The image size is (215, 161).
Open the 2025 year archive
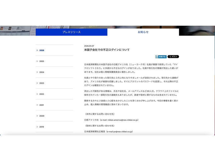(42, 61)
